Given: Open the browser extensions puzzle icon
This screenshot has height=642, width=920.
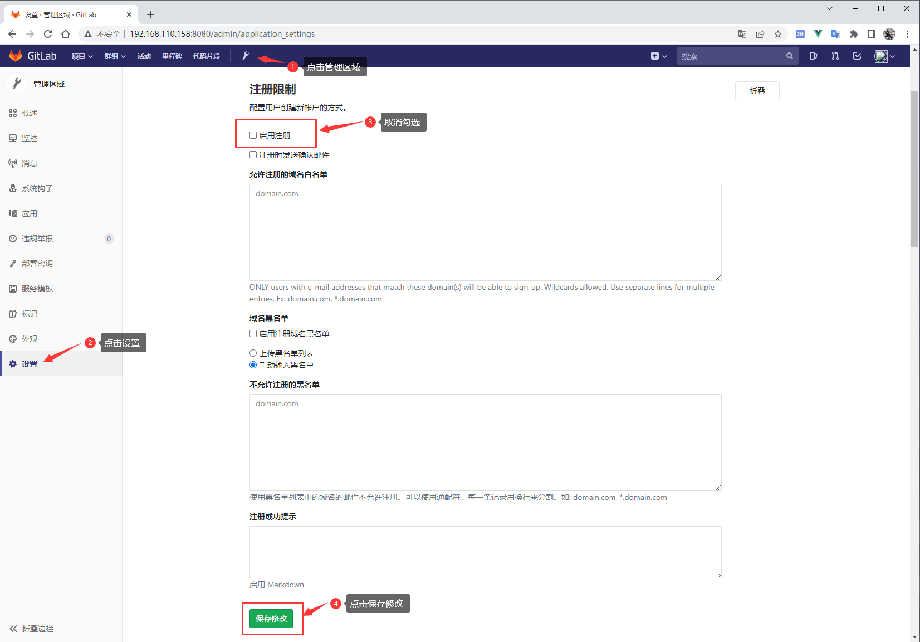Looking at the screenshot, I should [x=854, y=34].
